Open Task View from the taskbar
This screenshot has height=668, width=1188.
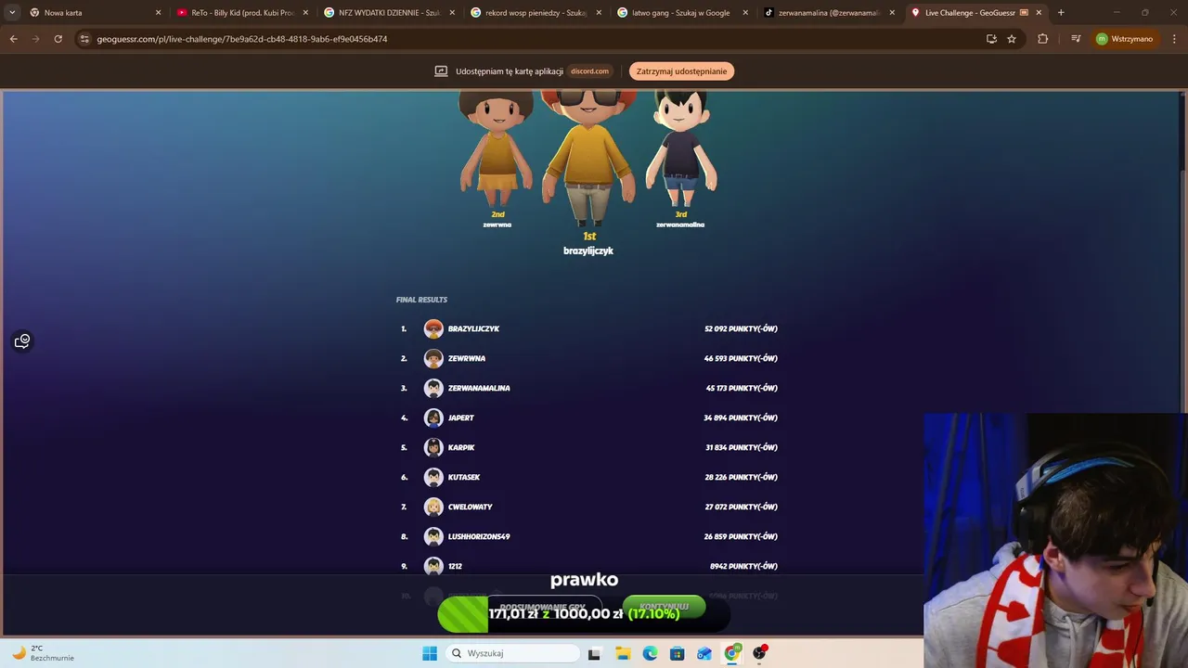pyautogui.click(x=594, y=653)
